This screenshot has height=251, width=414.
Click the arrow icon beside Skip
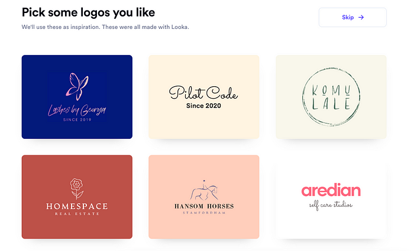(361, 17)
